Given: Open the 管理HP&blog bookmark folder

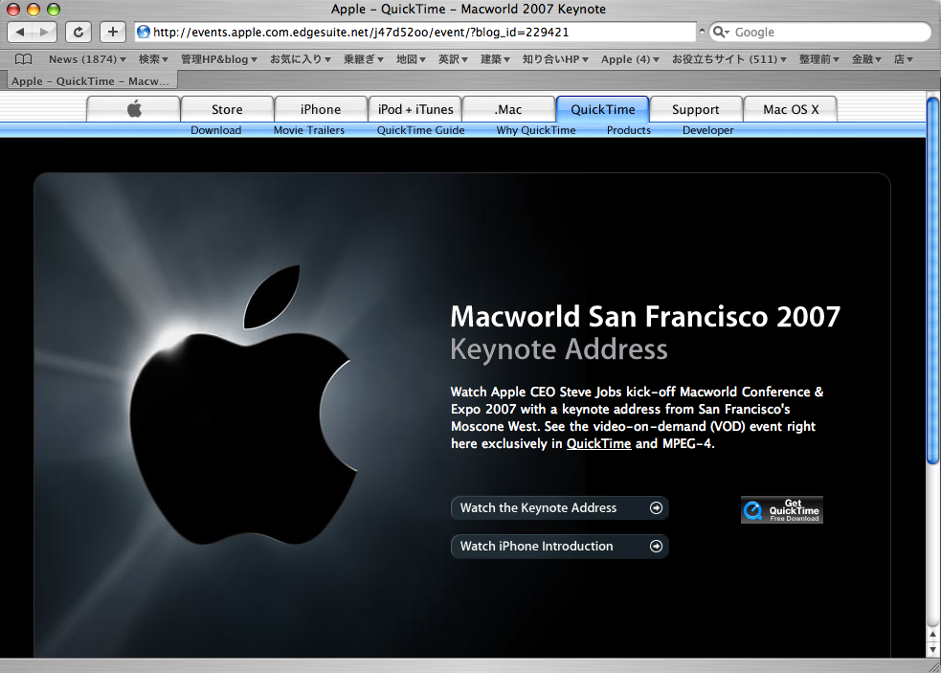Looking at the screenshot, I should (x=219, y=58).
